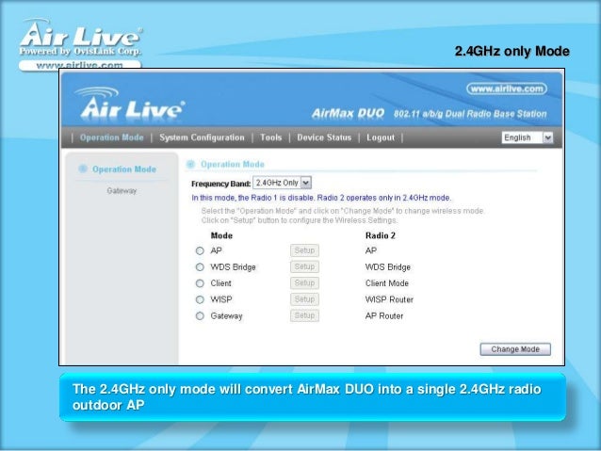Click the '2.4GHz only Mode' slide title

tap(512, 51)
